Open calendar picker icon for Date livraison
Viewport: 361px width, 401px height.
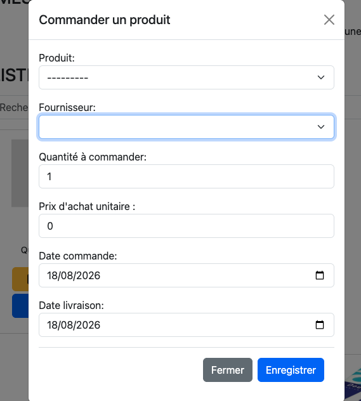tap(320, 325)
